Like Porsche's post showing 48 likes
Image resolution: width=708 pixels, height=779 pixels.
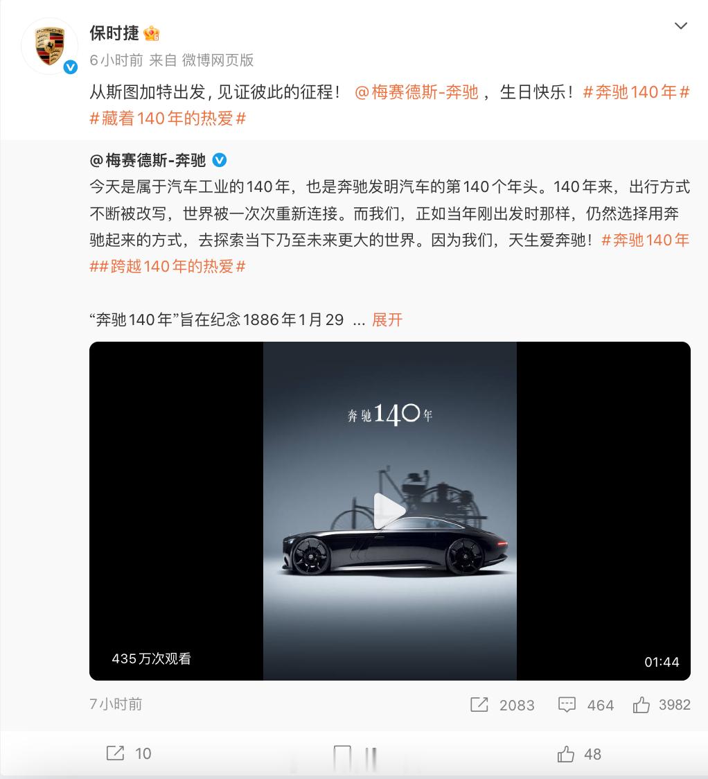565,753
